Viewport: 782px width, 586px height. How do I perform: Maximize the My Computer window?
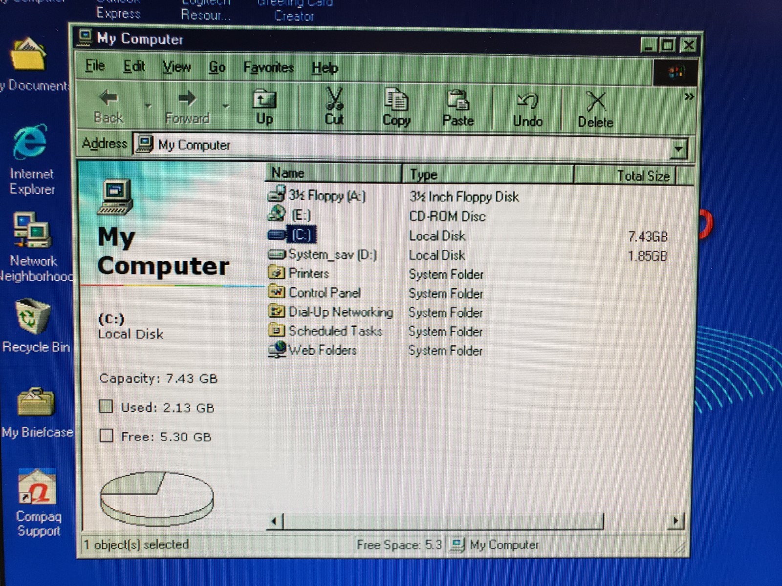point(667,45)
